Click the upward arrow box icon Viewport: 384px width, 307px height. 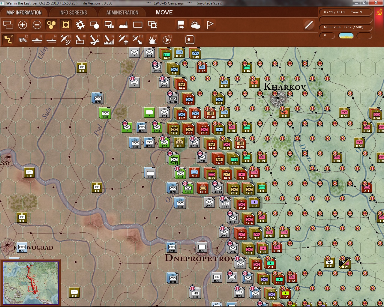point(190,40)
